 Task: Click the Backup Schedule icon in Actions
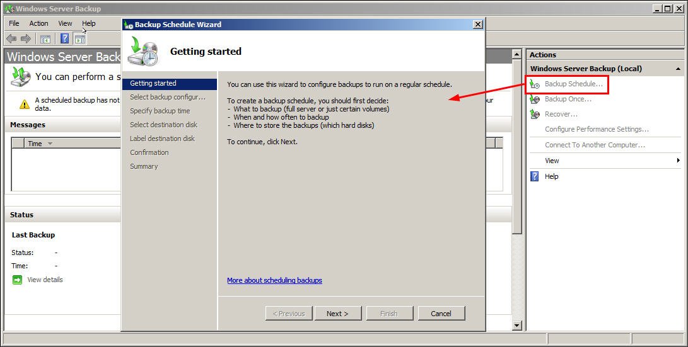(x=534, y=84)
